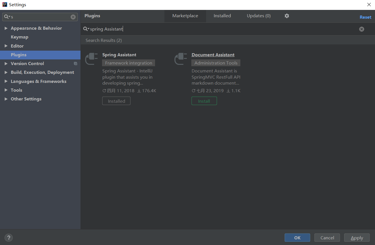The width and height of the screenshot is (375, 245).
Task: Clear the settings sidebar search field
Action: 73,17
